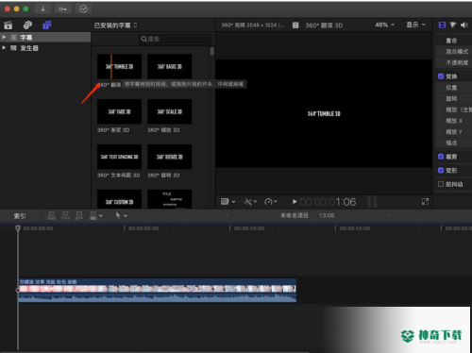Screen dimensions: 472x353
Task: Click the 位置 position row
Action: [454, 88]
